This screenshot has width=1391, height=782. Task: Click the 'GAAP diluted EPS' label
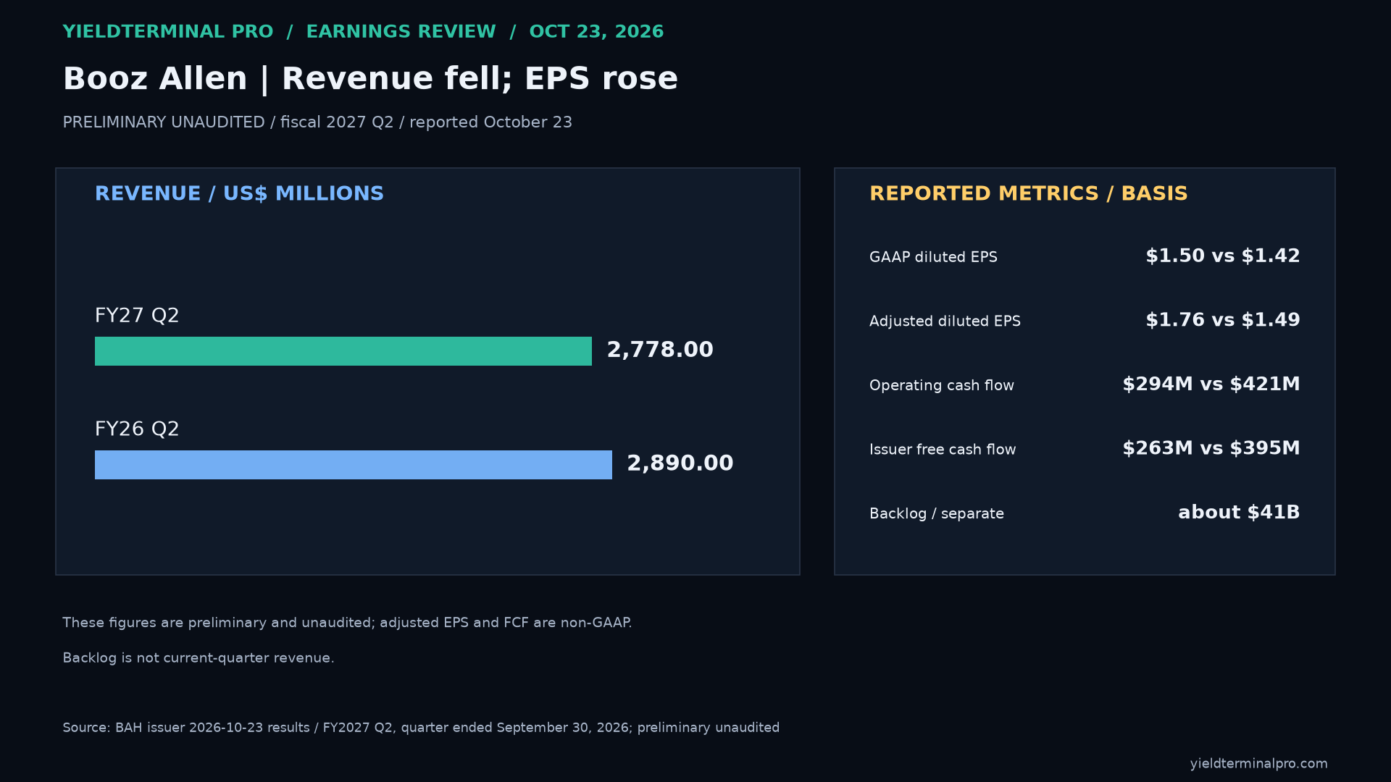tap(933, 257)
